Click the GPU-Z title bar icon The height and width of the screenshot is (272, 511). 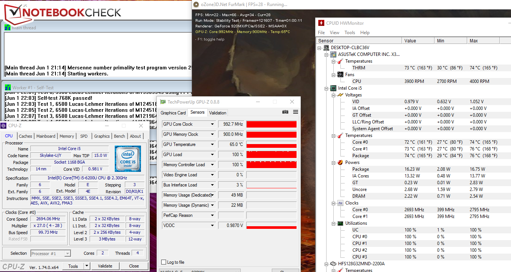(162, 102)
